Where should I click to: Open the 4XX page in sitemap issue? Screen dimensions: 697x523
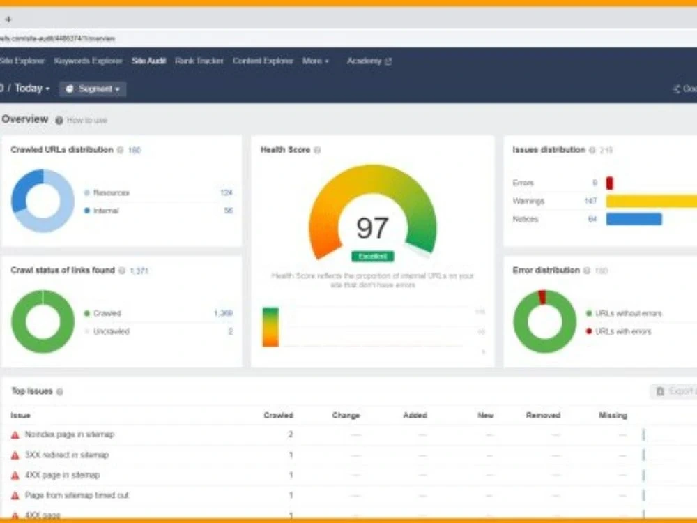(62, 475)
